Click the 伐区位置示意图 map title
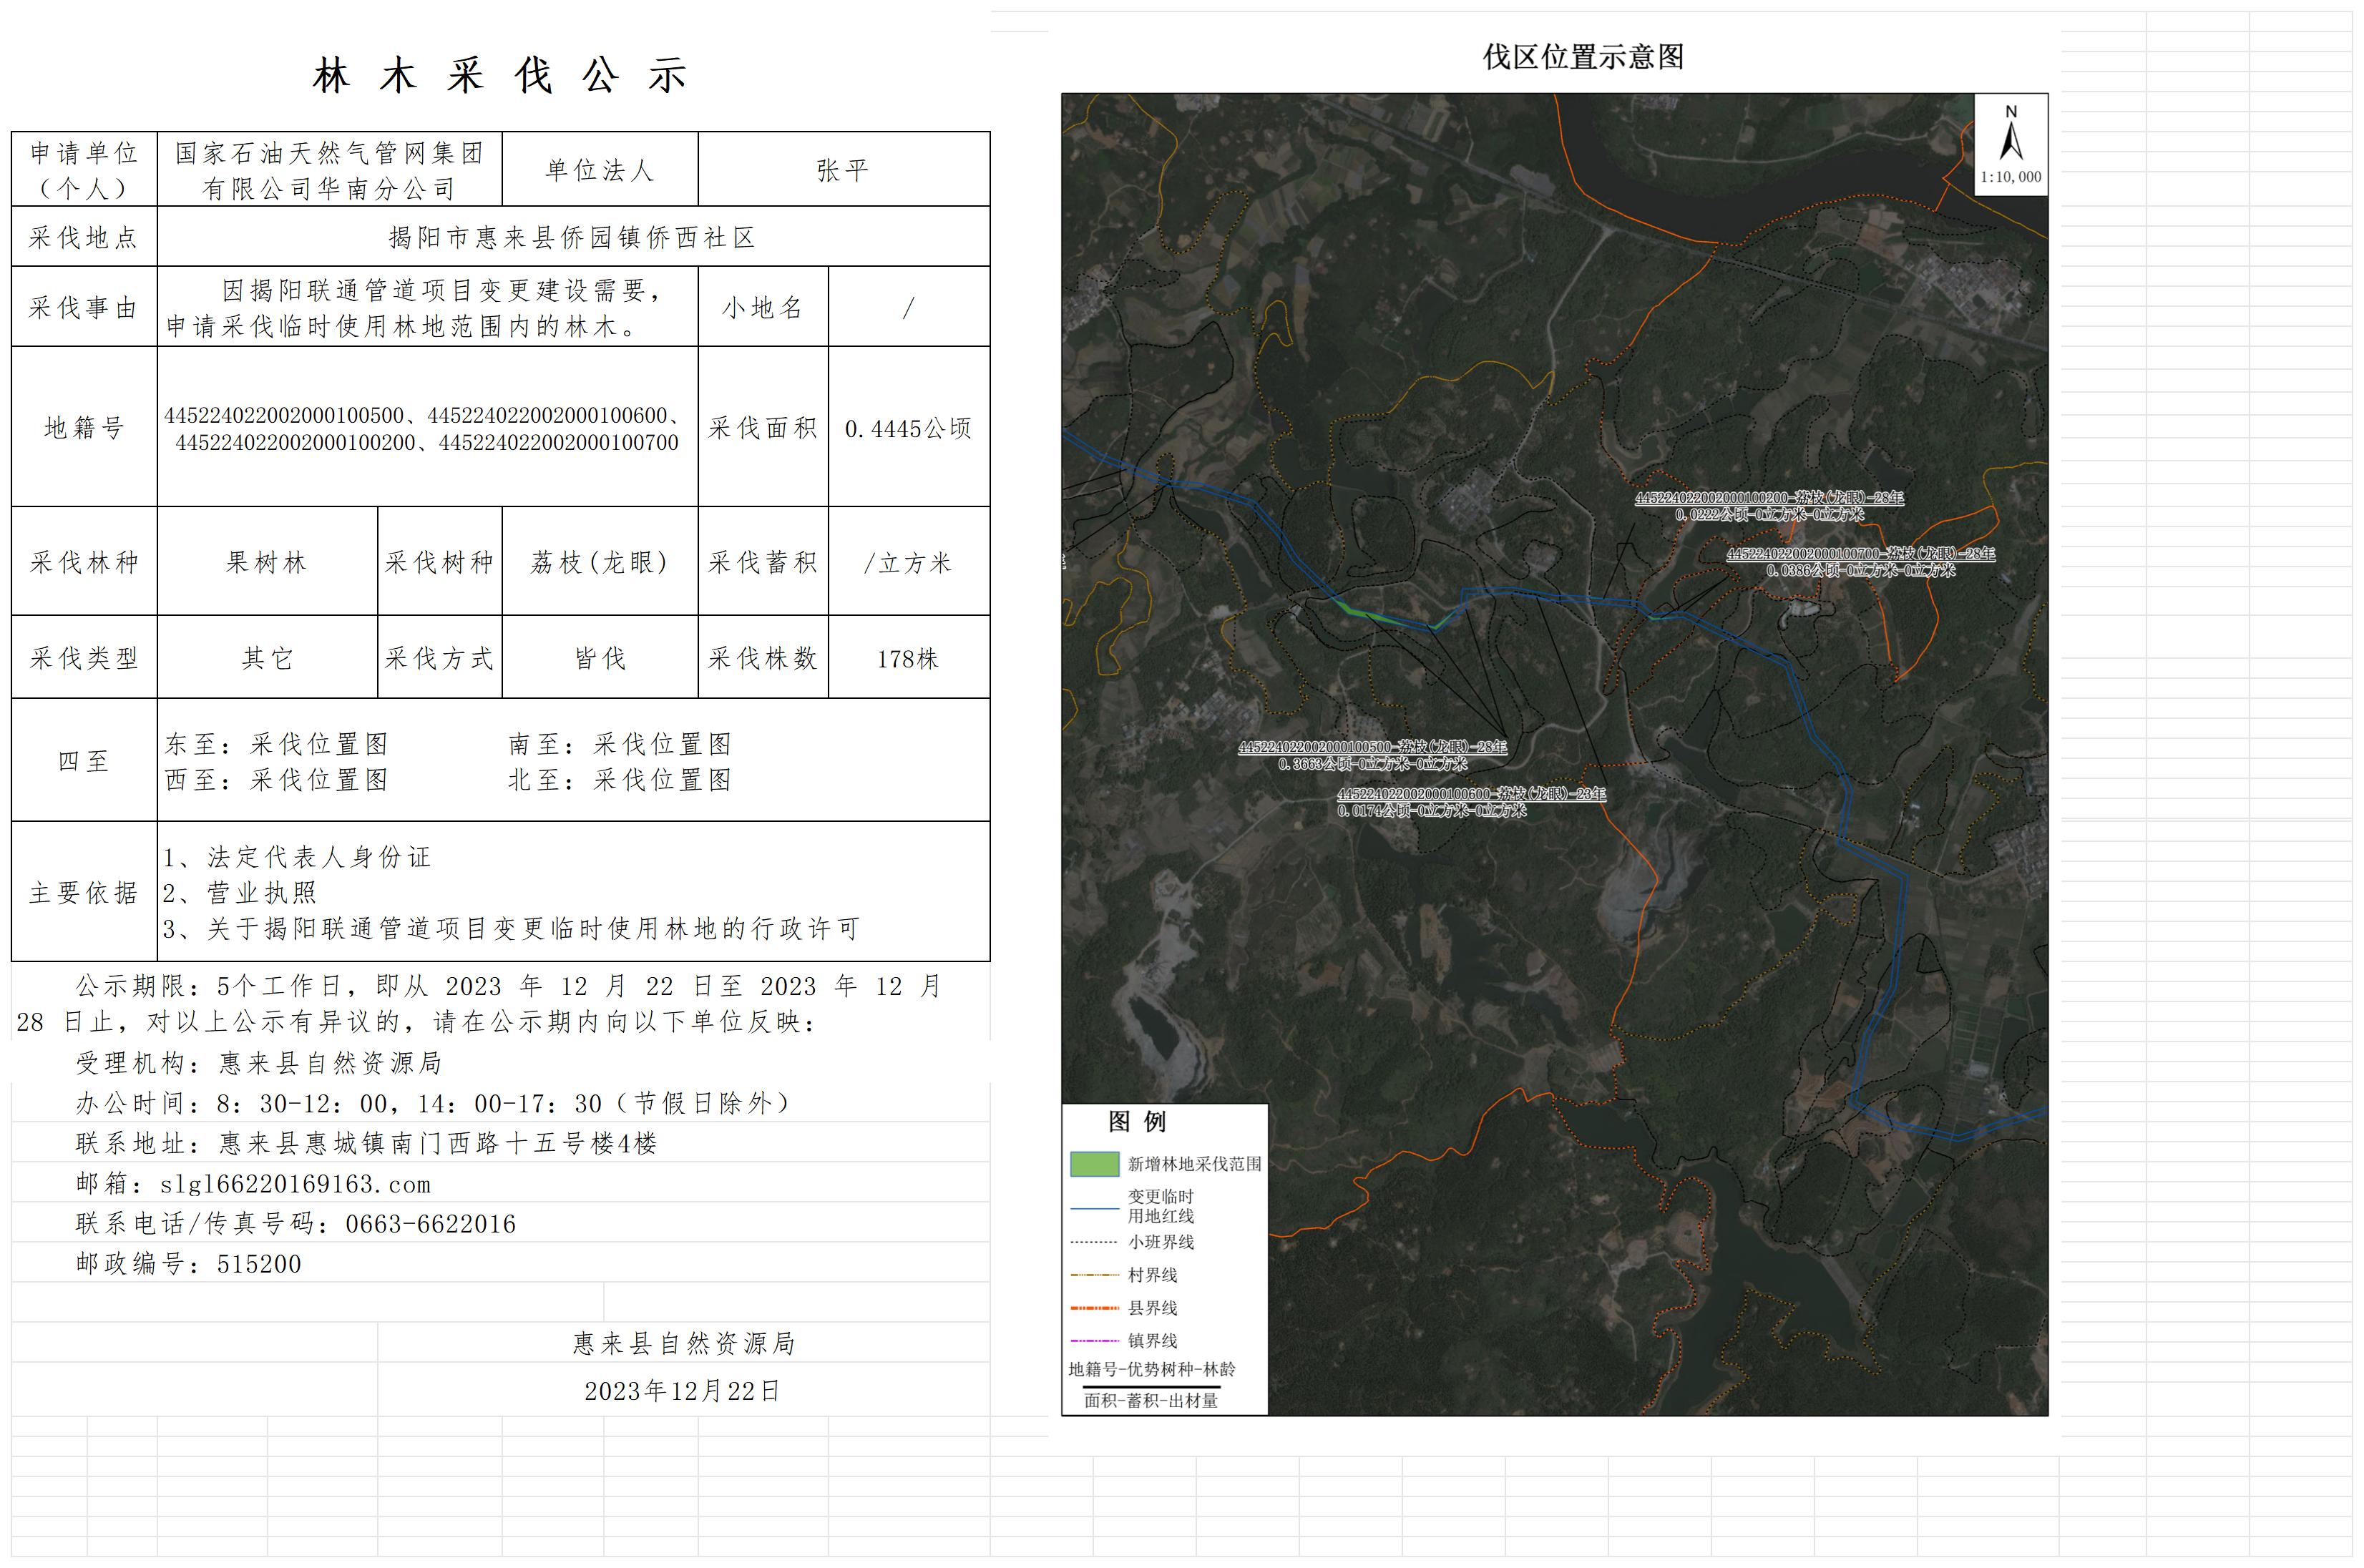 (1583, 57)
